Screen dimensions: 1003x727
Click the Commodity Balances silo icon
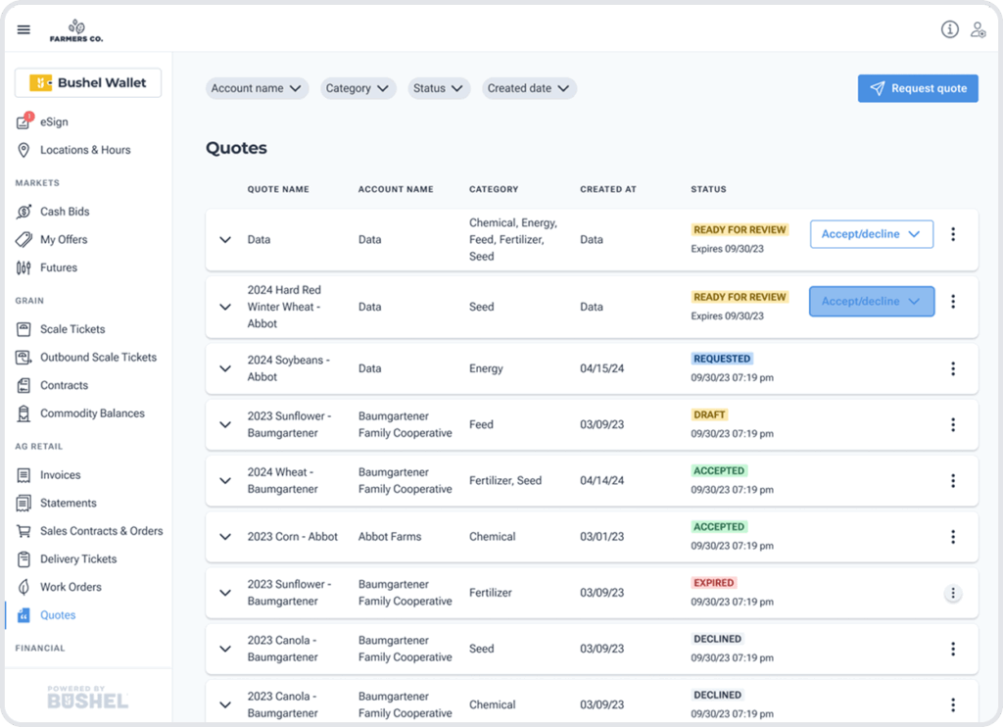click(24, 413)
